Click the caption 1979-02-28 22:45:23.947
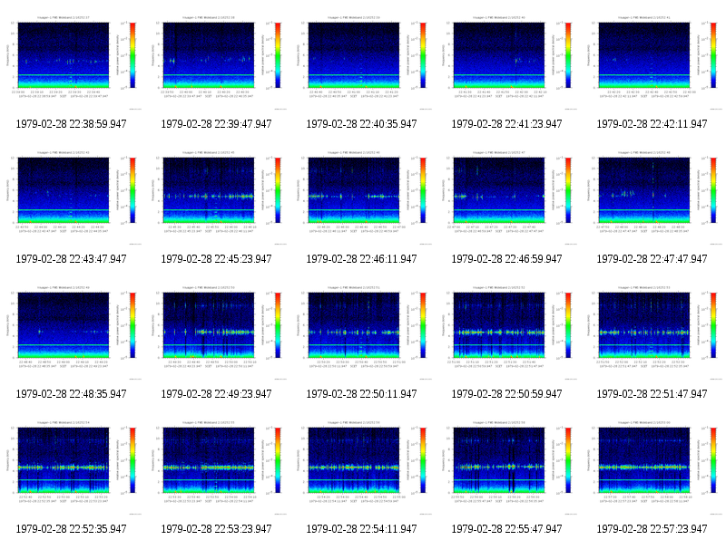This screenshot has width=726, height=540. click(x=216, y=259)
